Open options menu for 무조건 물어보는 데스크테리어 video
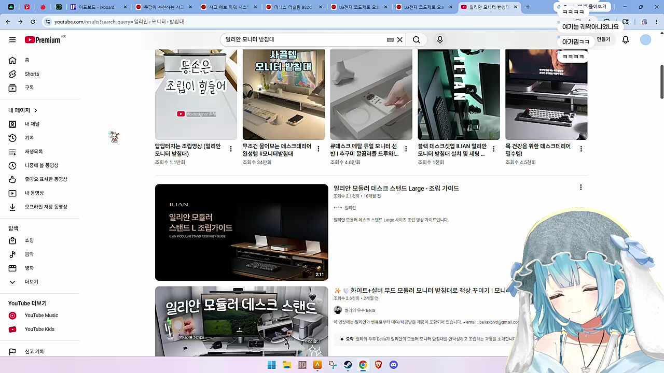 click(318, 149)
